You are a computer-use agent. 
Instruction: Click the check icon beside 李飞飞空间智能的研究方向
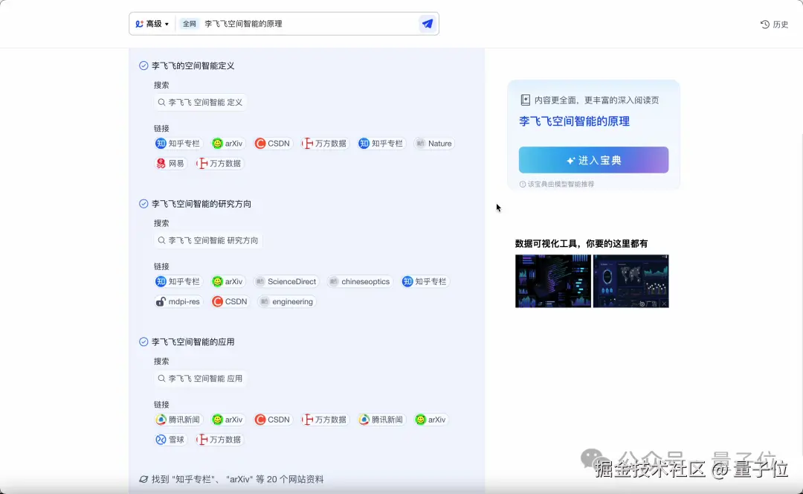click(143, 203)
